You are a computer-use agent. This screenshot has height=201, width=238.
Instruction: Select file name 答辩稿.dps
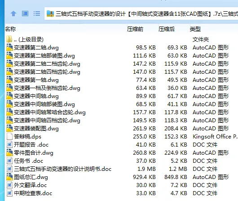27,137
